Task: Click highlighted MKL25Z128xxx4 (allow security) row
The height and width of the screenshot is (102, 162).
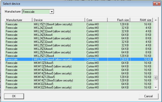Action: coord(79,59)
